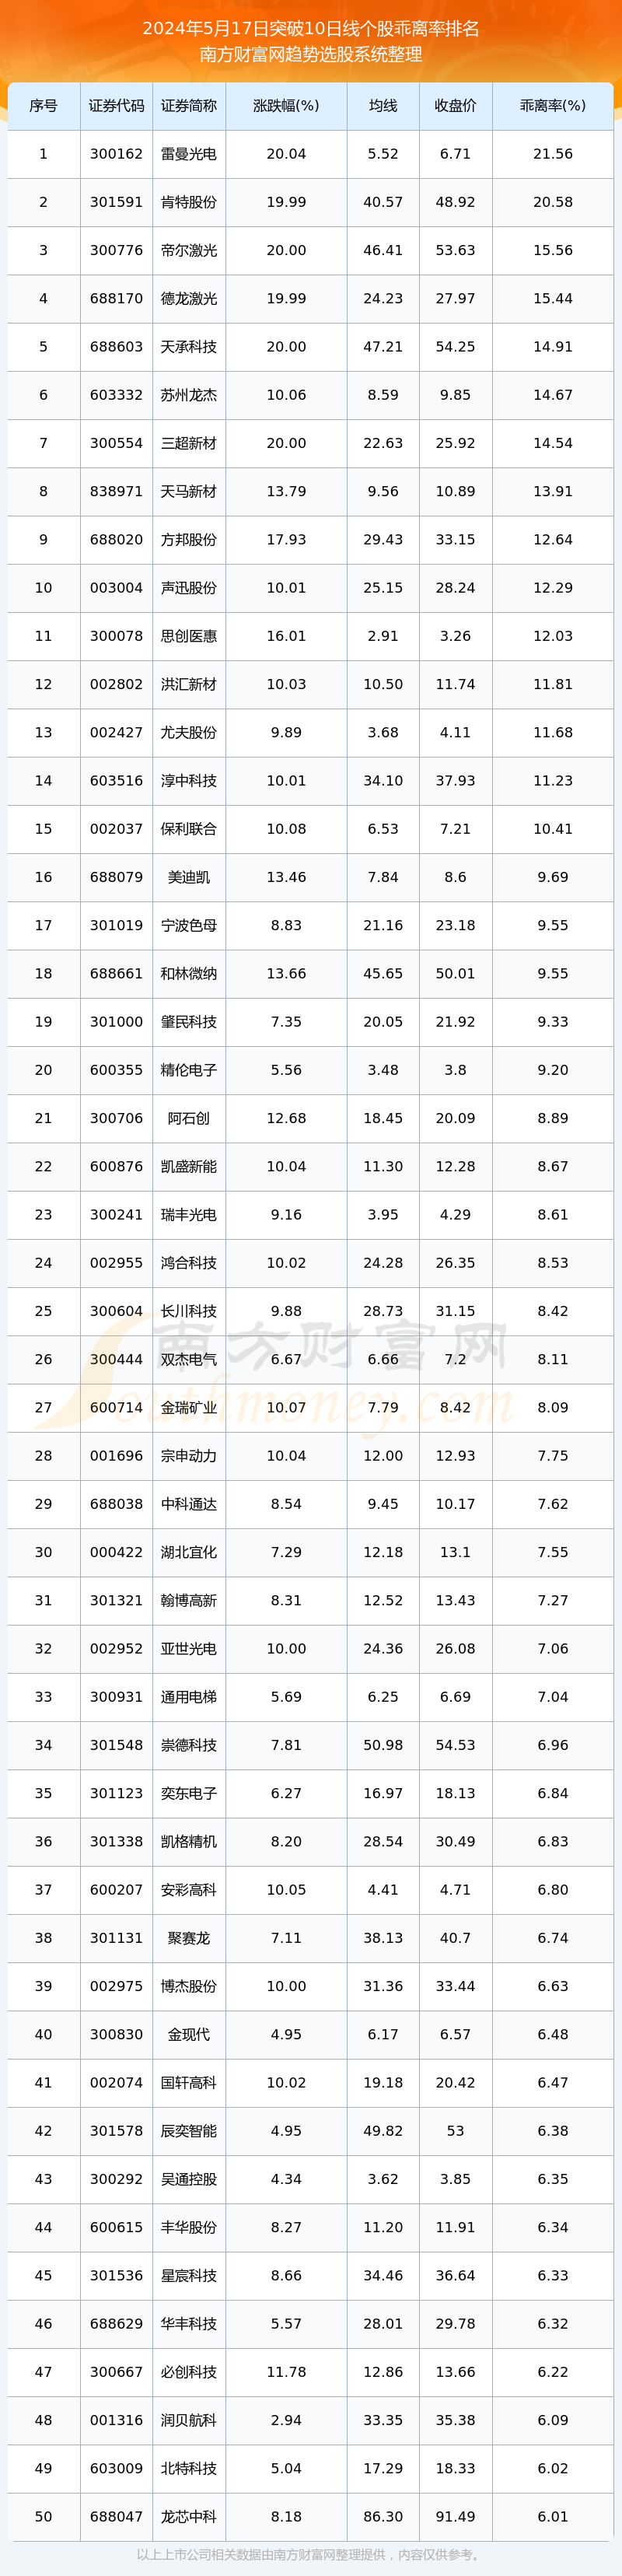Select stock name 翰博高新

(189, 1600)
